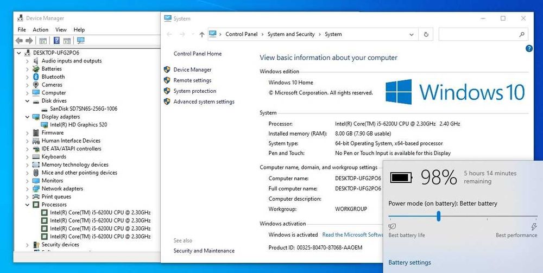Collapse the Disk drives tree node

[x=27, y=101]
